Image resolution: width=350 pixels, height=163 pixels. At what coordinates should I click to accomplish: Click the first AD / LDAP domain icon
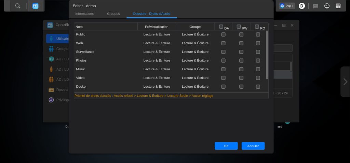(51, 59)
